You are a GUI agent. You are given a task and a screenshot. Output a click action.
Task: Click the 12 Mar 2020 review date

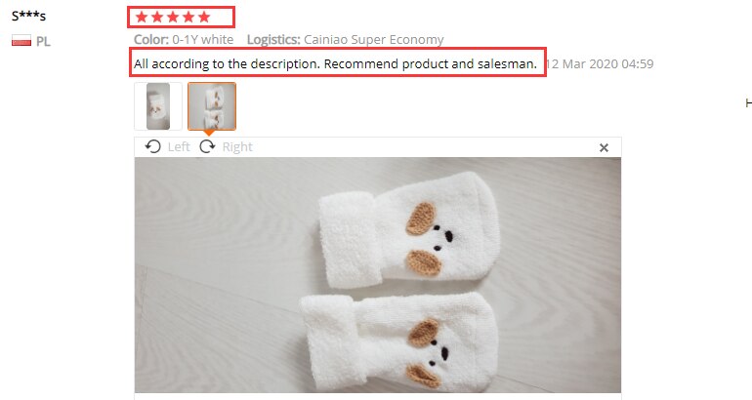click(x=600, y=63)
